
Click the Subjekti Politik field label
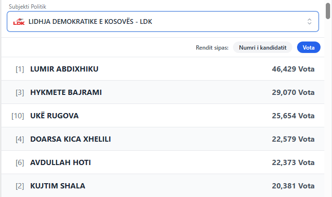pyautogui.click(x=31, y=7)
